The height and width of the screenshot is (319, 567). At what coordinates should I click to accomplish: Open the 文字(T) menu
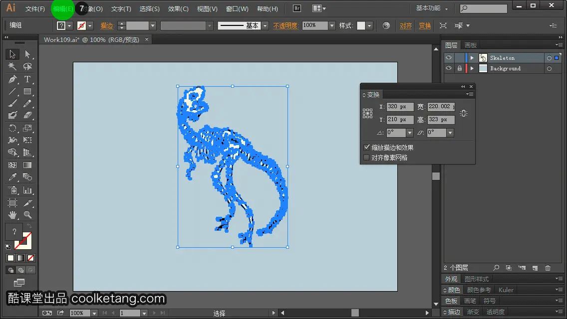pos(121,8)
